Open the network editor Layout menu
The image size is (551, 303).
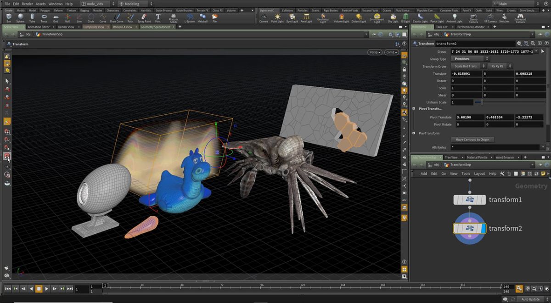(479, 174)
